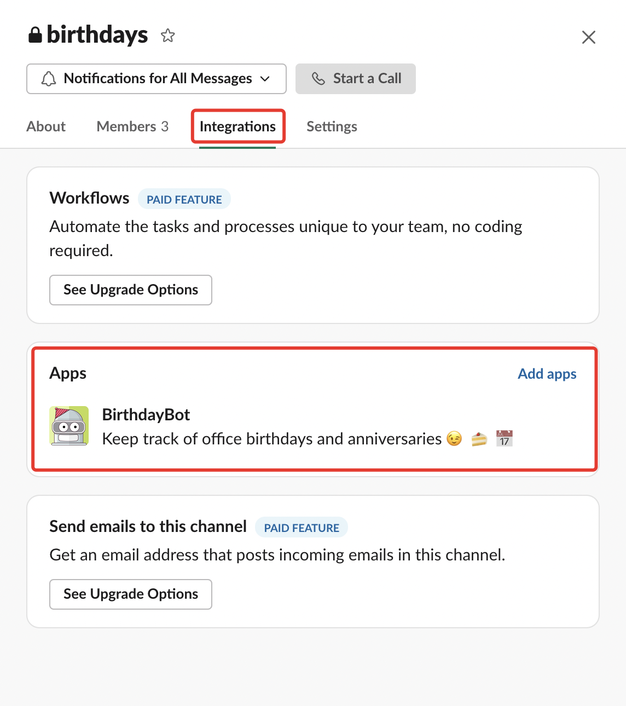Click PAID FEATURE badge beside Send emails
The width and height of the screenshot is (626, 706).
(302, 528)
